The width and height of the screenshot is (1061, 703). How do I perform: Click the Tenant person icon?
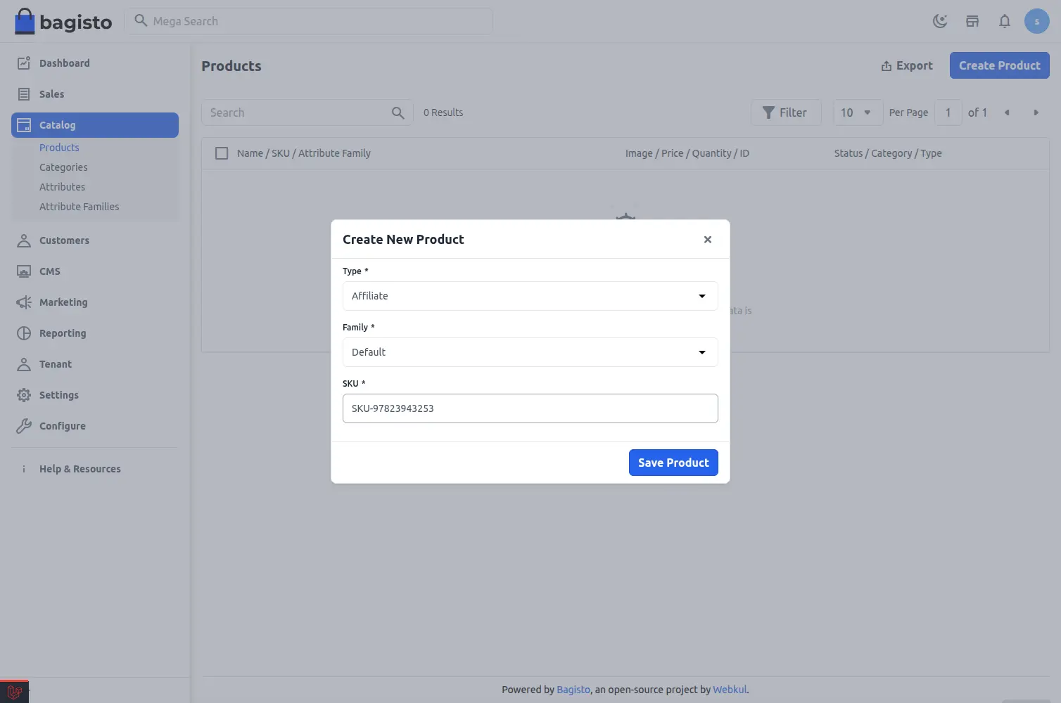click(x=24, y=364)
